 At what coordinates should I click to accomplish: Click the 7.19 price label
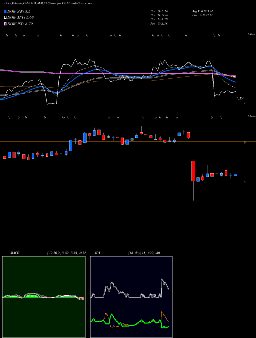(240, 98)
